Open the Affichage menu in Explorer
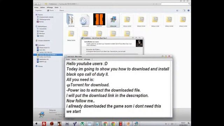The height and width of the screenshot is (126, 224). click(50, 7)
